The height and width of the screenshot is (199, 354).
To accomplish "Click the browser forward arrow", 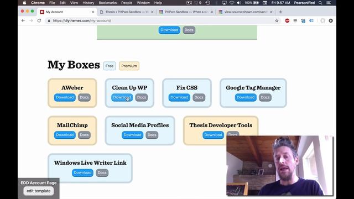I will click(x=31, y=20).
